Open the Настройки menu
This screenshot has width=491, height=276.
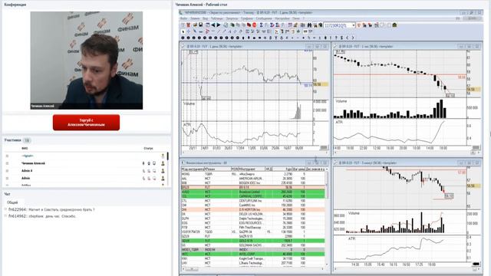tap(282, 18)
